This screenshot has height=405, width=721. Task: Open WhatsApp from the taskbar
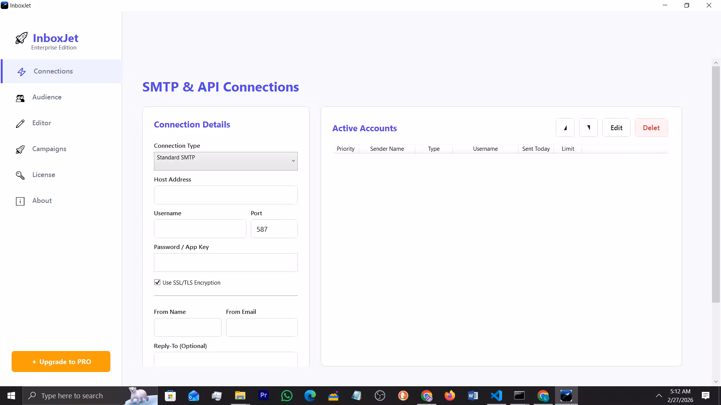[x=287, y=396]
